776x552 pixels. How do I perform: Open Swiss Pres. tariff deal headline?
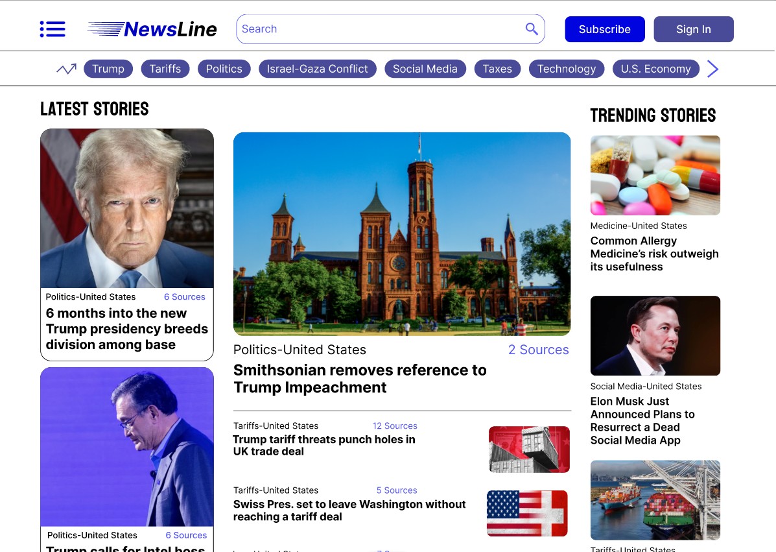pyautogui.click(x=349, y=510)
